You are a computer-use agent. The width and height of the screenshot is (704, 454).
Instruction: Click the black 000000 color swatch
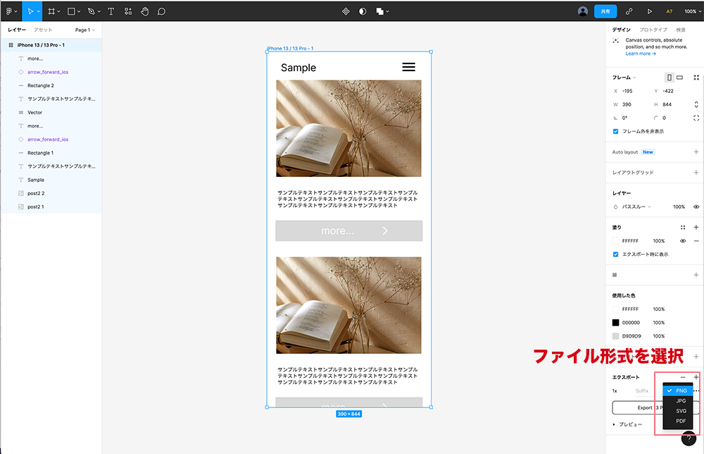[616, 322]
